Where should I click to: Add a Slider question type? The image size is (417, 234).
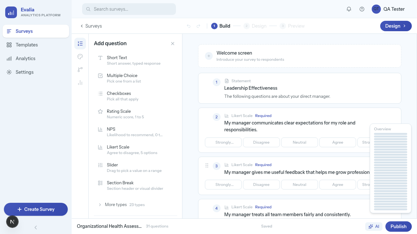[136, 167]
